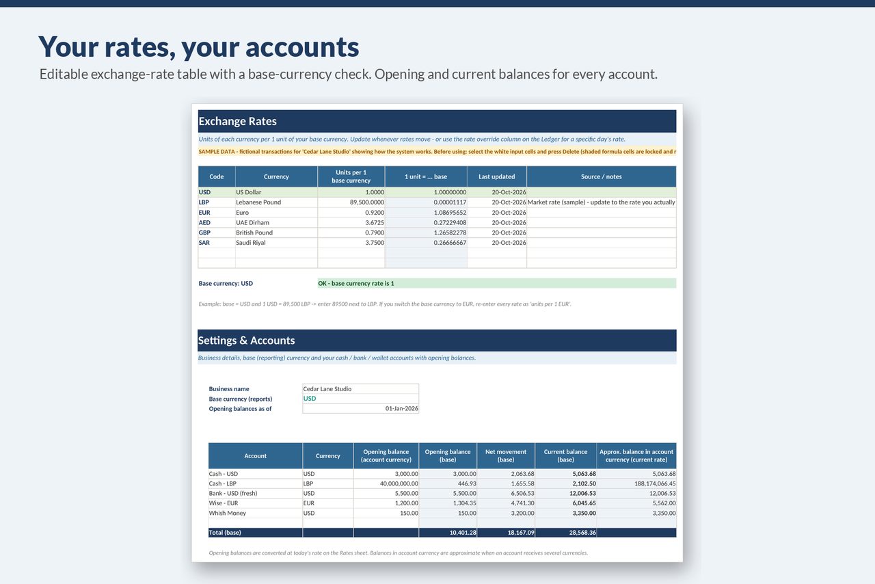Click the 5,562.00 approx balance cell

click(x=636, y=503)
